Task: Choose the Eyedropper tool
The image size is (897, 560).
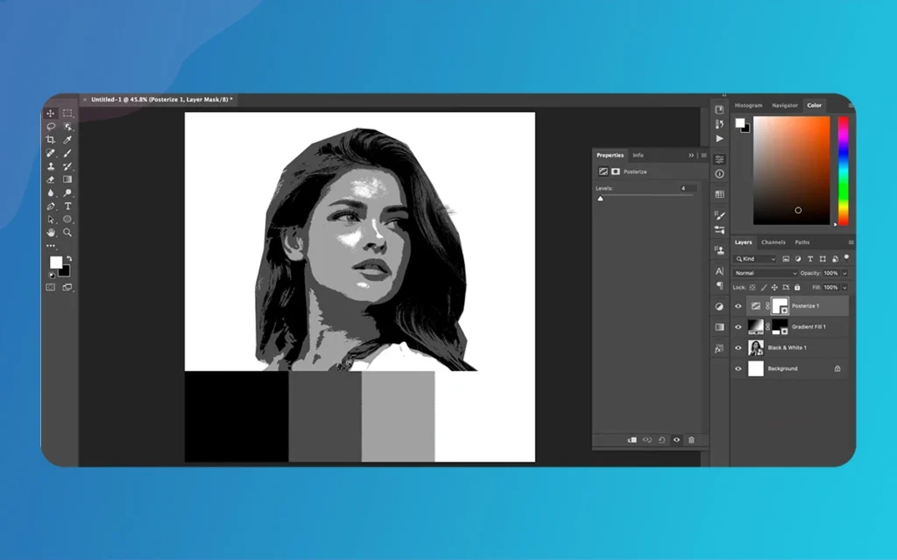Action: point(67,140)
